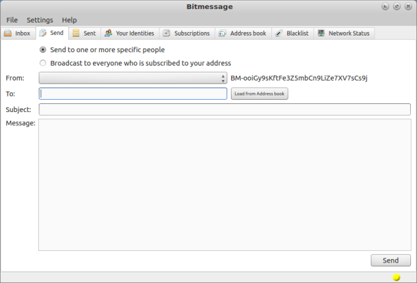The width and height of the screenshot is (417, 283).
Task: Open the From address dropdown
Action: 133,78
